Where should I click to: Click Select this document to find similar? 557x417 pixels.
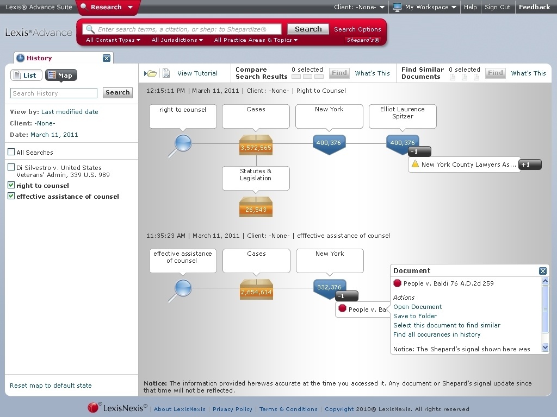pos(447,325)
